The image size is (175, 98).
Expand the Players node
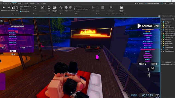pyautogui.click(x=162, y=24)
